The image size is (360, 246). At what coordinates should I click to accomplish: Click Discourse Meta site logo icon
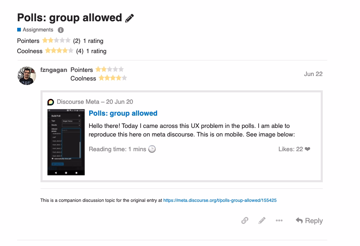[x=51, y=102]
